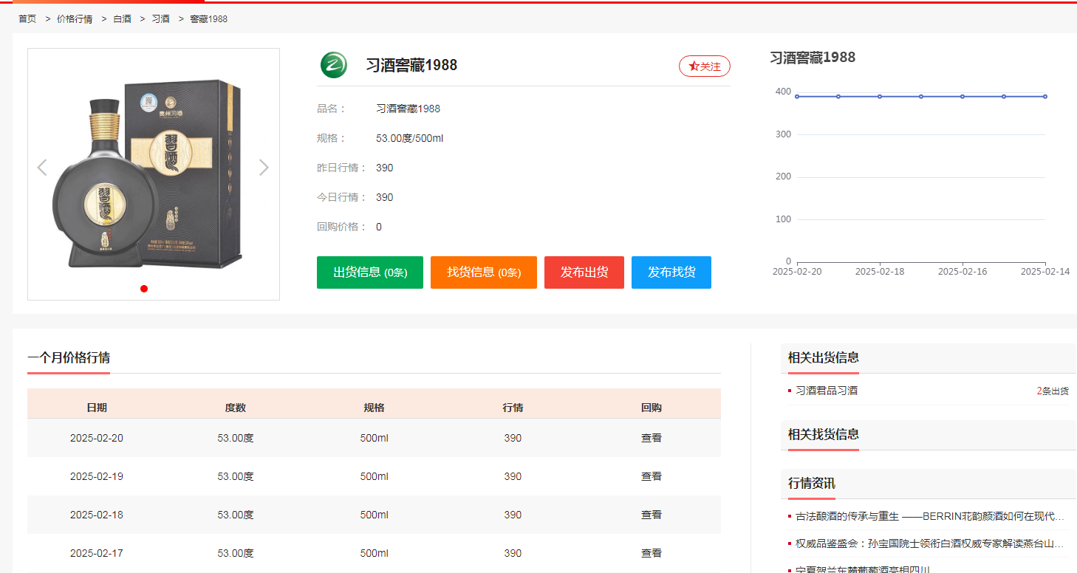The height and width of the screenshot is (573, 1077).
Task: Click the green Xijiu brand logo icon
Action: pos(334,65)
